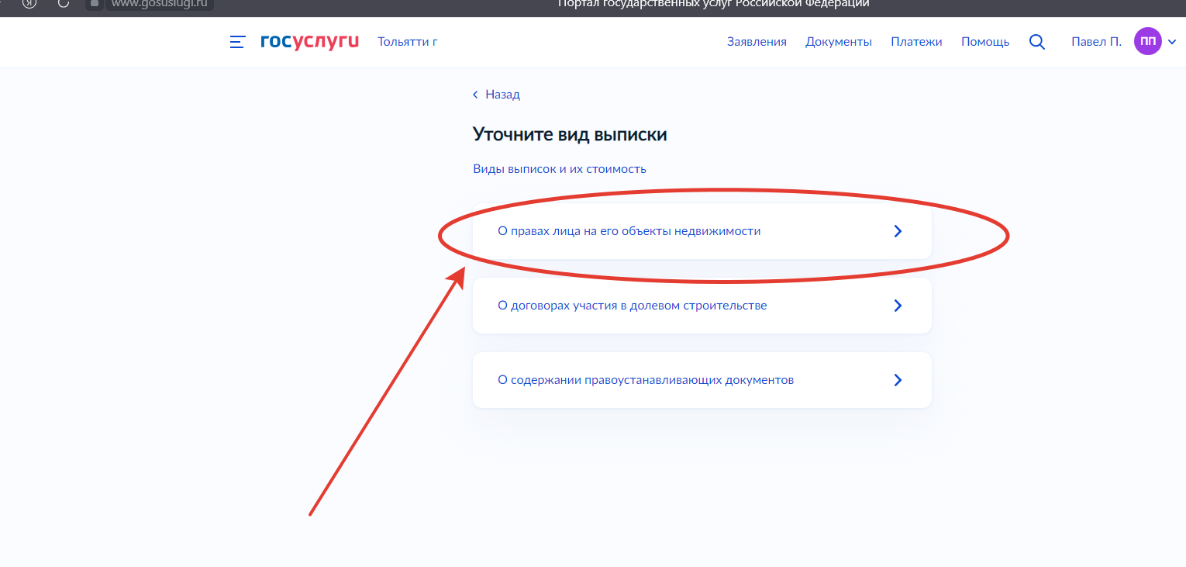Viewport: 1186px width, 567px height.
Task: Open Платежи section
Action: click(x=916, y=42)
